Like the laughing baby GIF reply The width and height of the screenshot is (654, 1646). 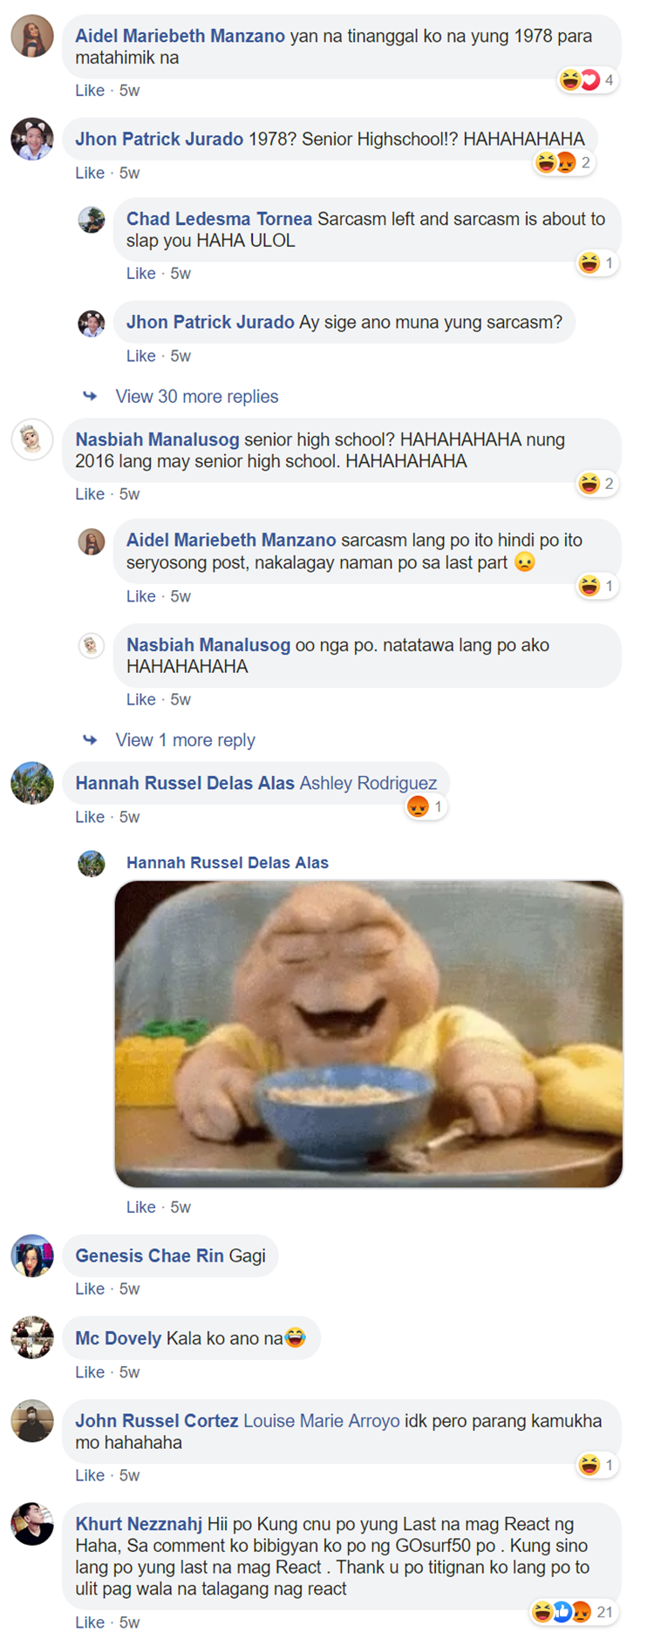click(141, 1207)
